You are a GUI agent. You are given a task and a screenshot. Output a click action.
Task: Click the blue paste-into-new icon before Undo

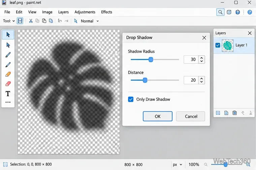pos(51,21)
